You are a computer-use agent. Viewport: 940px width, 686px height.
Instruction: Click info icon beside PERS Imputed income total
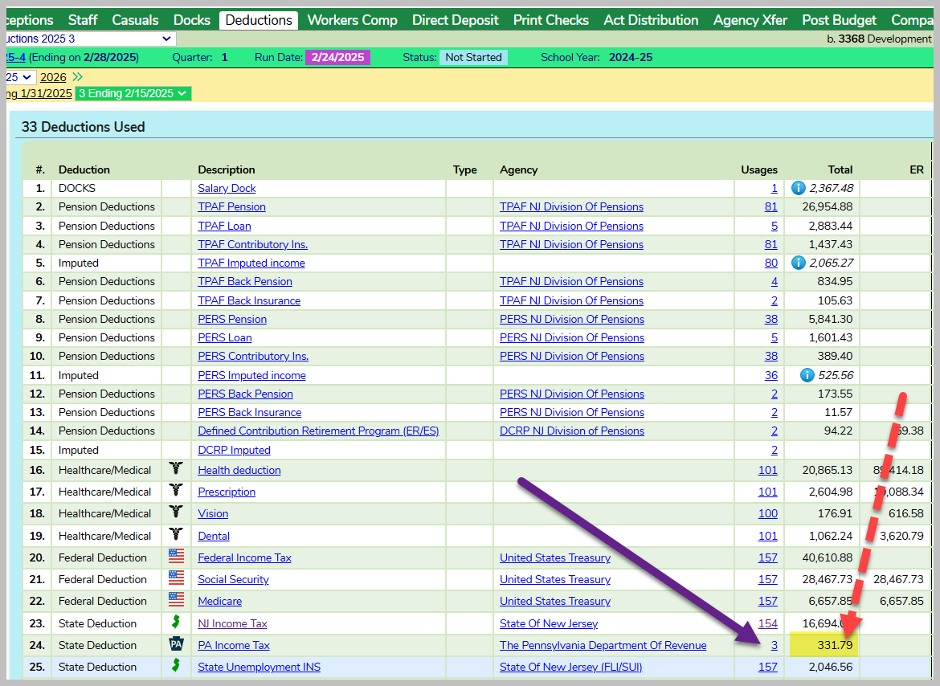(807, 375)
